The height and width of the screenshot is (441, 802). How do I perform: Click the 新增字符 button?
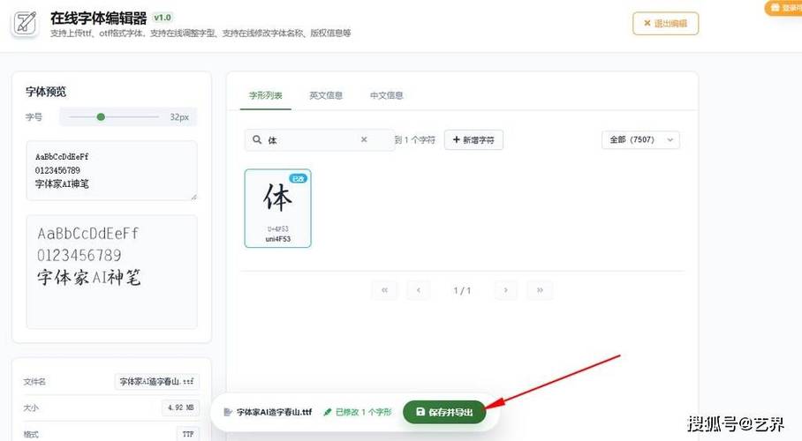coord(473,139)
